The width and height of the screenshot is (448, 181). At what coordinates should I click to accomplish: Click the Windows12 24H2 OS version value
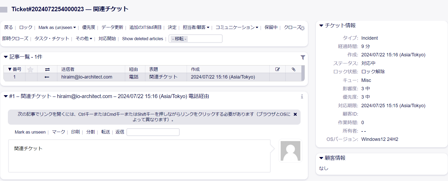coord(380,139)
